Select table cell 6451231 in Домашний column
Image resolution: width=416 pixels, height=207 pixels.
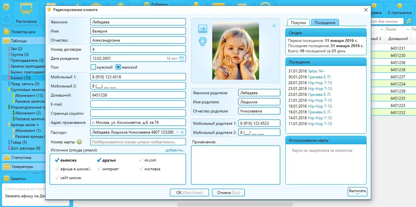(398, 48)
